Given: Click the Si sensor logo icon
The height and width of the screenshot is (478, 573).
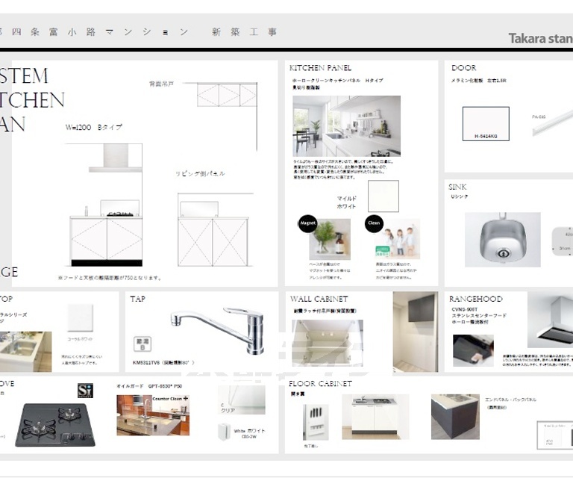Looking at the screenshot, I should 86,391.
